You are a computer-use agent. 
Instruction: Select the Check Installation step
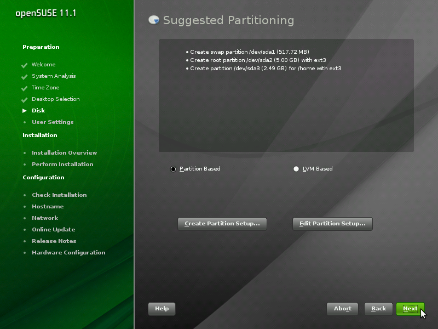pyautogui.click(x=59, y=195)
